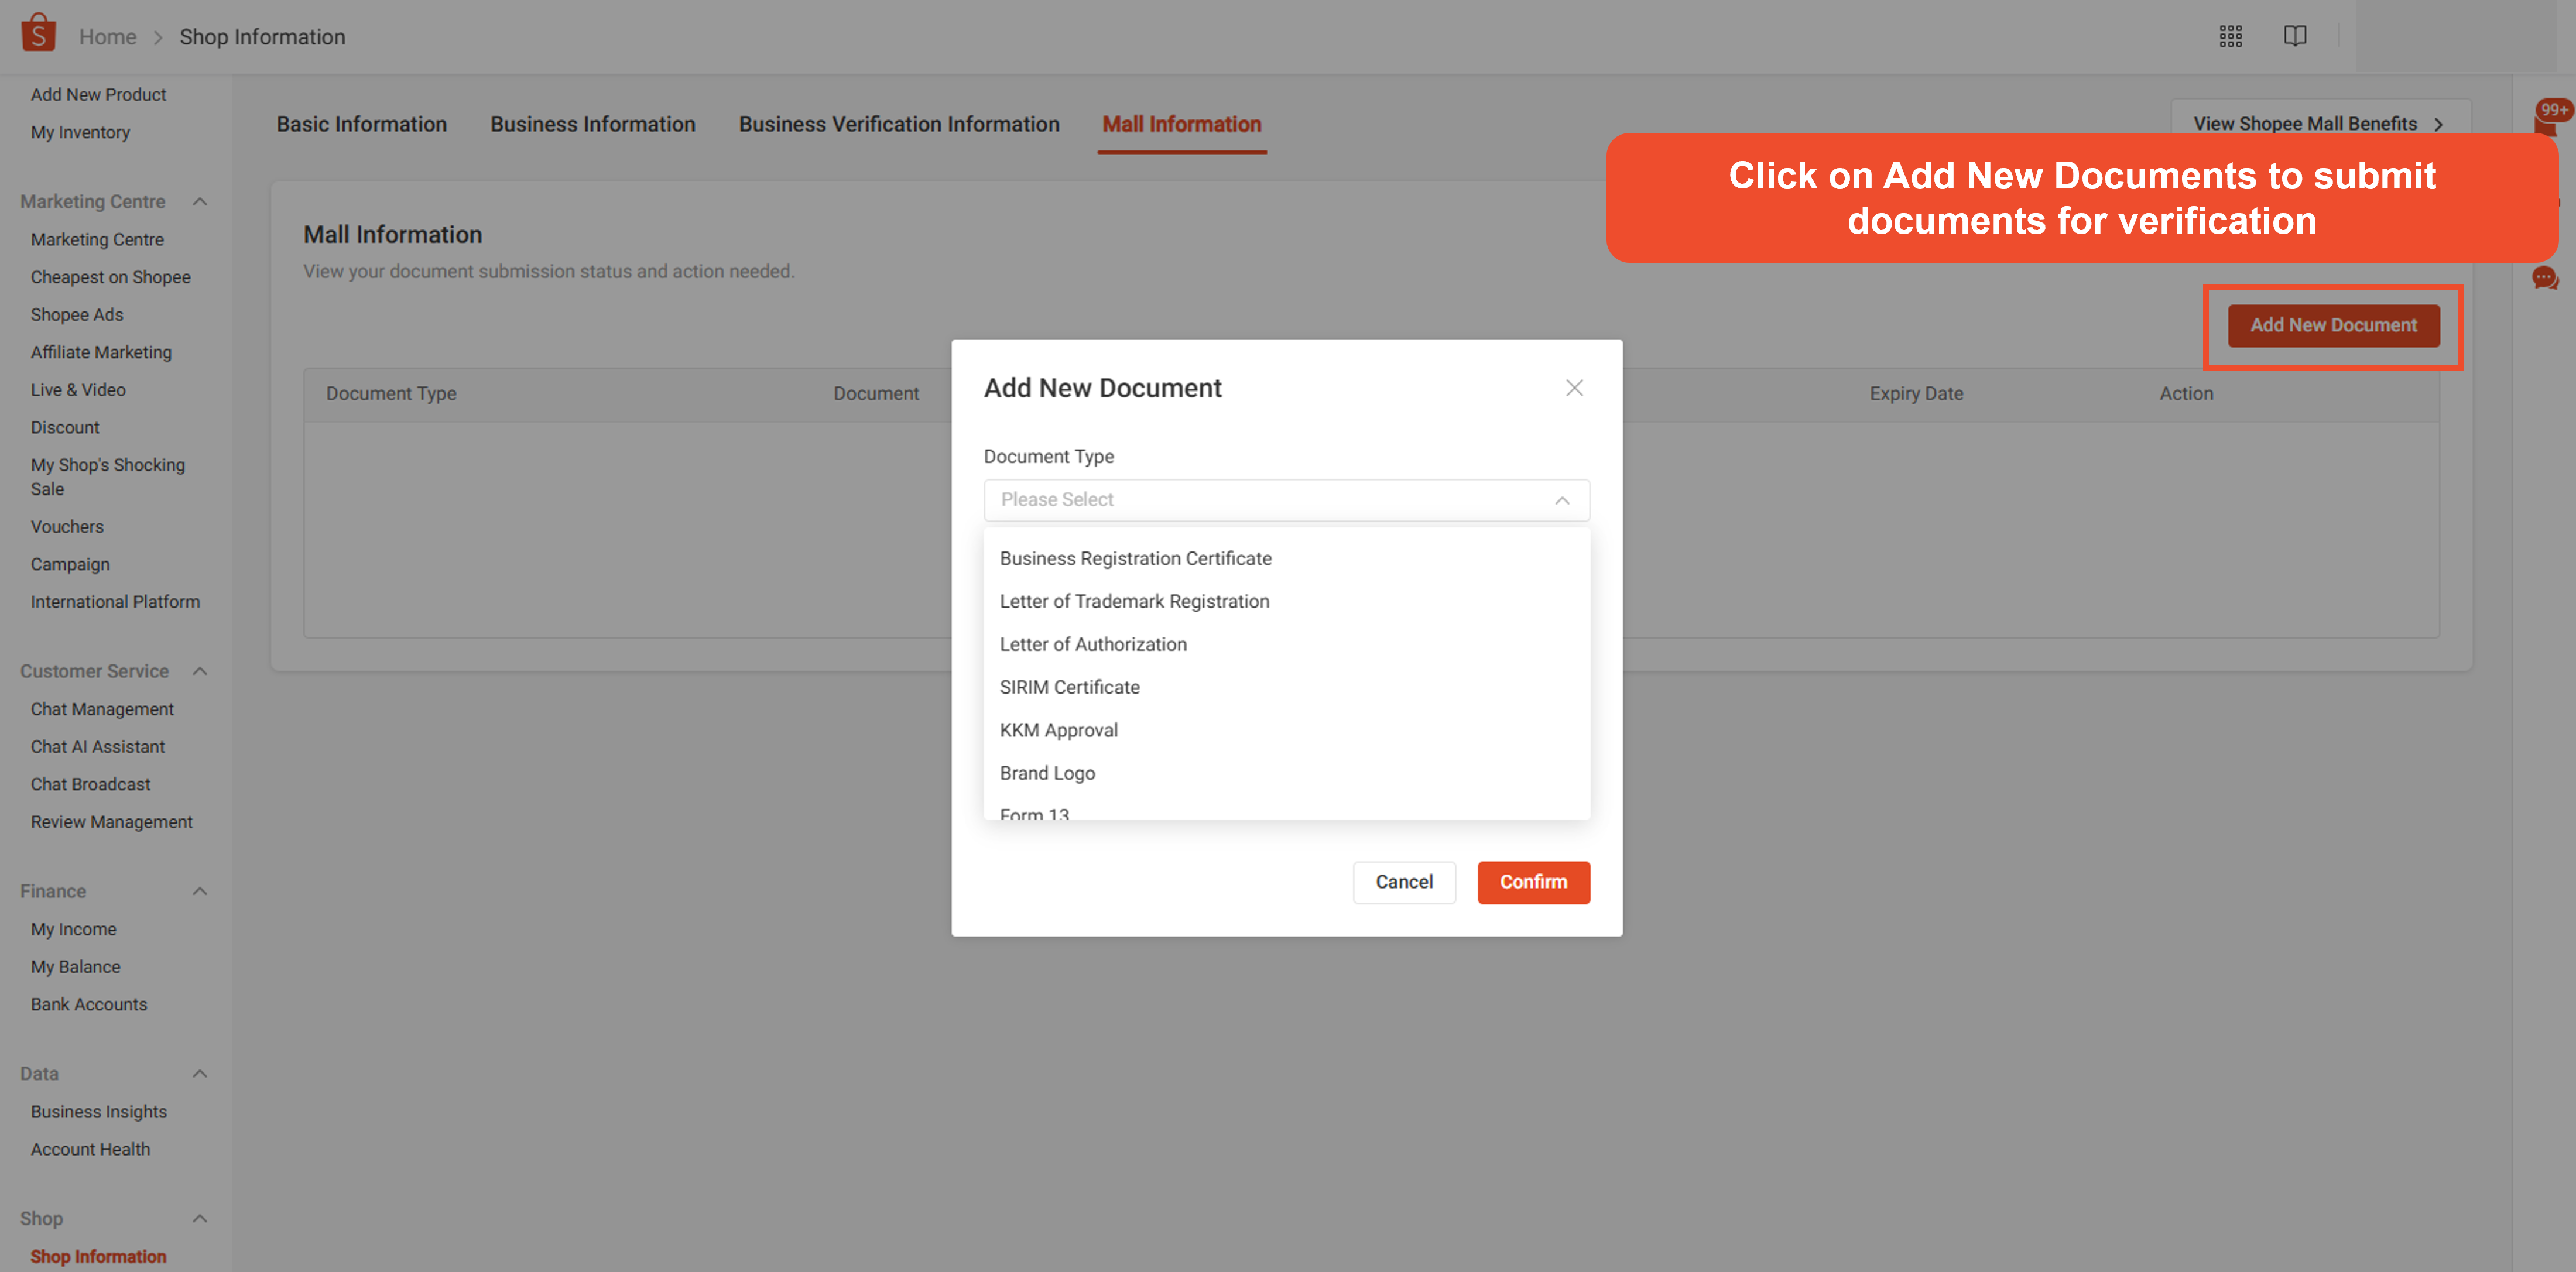Open Business Verification Information tab

(899, 124)
